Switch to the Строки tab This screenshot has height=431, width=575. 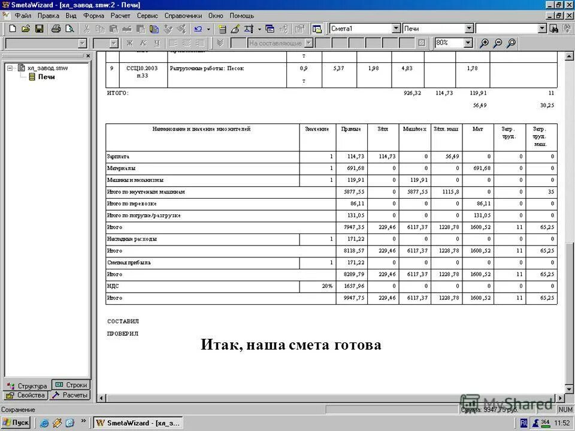[x=71, y=385]
